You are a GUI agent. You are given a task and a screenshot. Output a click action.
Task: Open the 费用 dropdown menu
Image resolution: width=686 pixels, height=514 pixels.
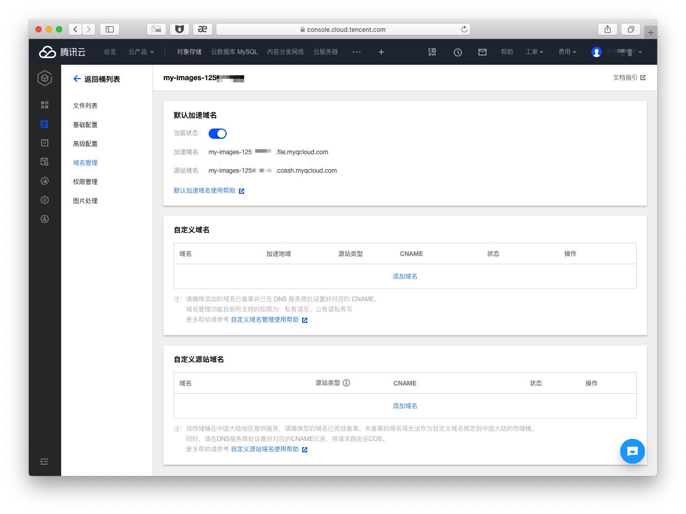567,52
